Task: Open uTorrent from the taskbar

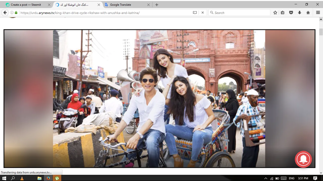Action: [x=57, y=178]
